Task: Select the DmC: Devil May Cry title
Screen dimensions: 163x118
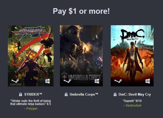Action: 135,94
